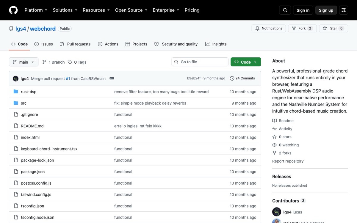357x223 pixels.
Task: Open postcss.config.js file
Action: (x=36, y=183)
